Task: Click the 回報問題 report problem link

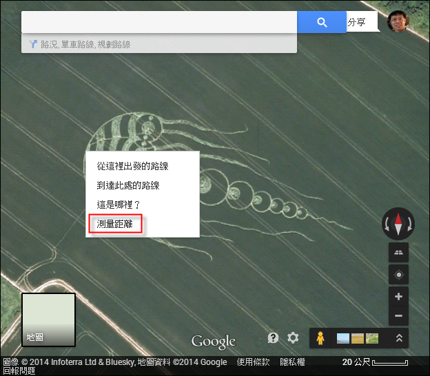Action: (19, 371)
